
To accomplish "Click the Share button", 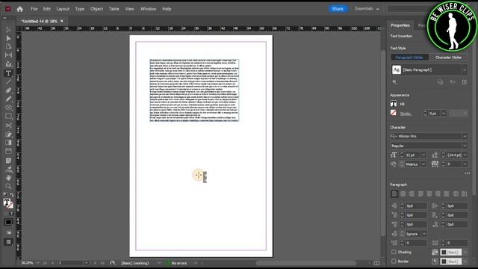I will pos(338,9).
